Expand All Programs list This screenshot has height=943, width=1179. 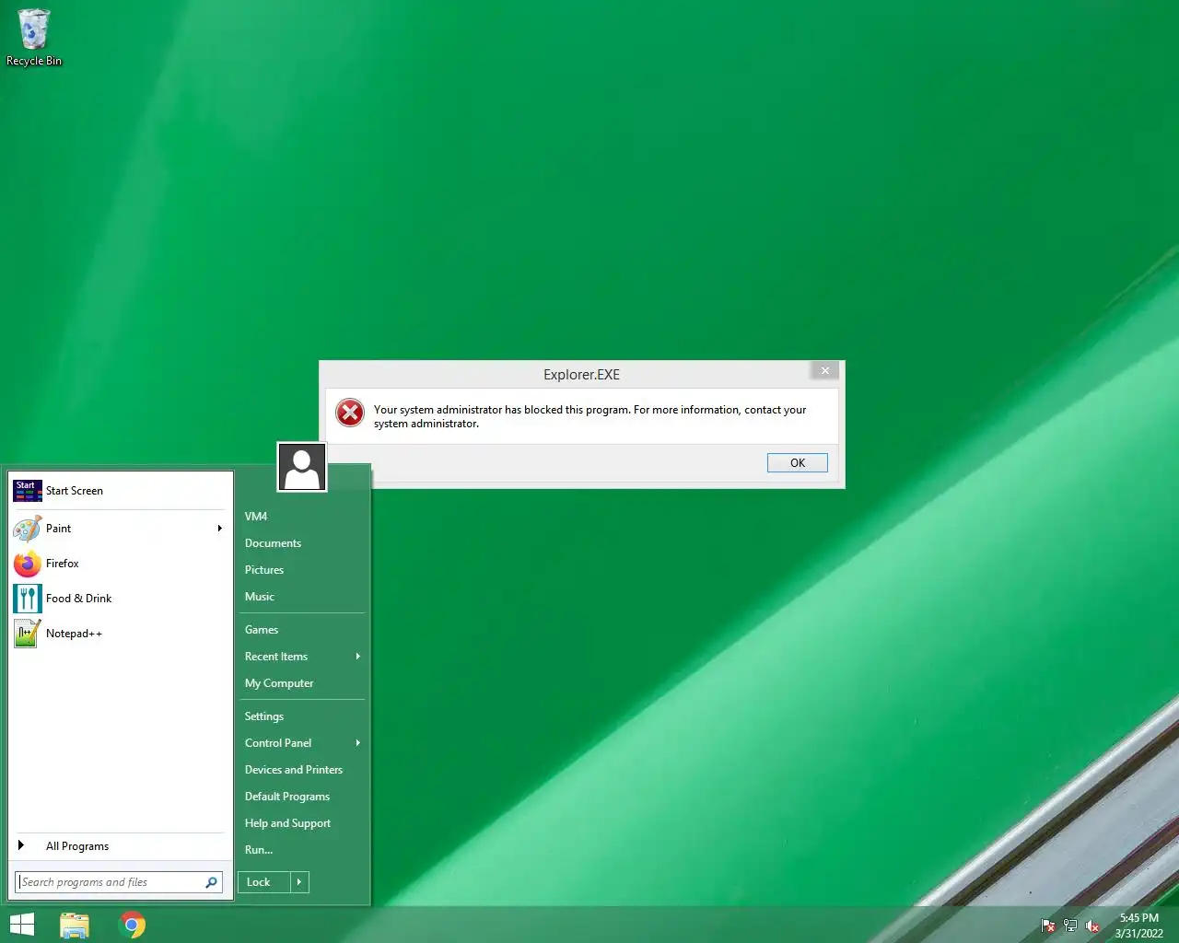(x=119, y=846)
